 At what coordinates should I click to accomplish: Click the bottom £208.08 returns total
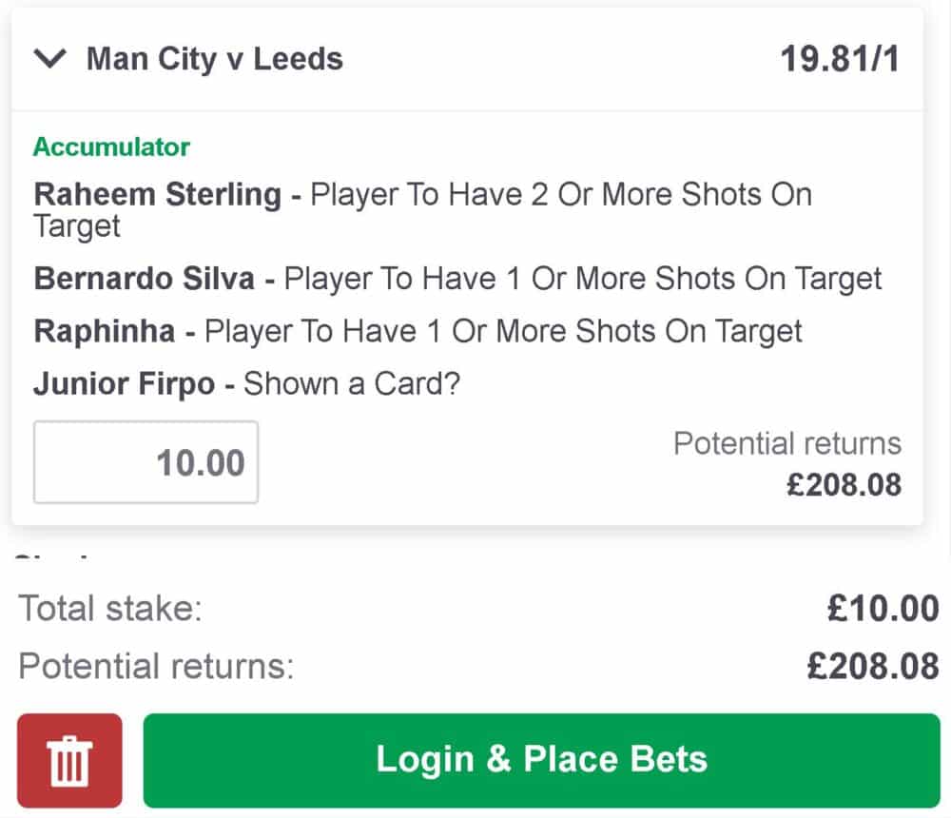click(873, 666)
